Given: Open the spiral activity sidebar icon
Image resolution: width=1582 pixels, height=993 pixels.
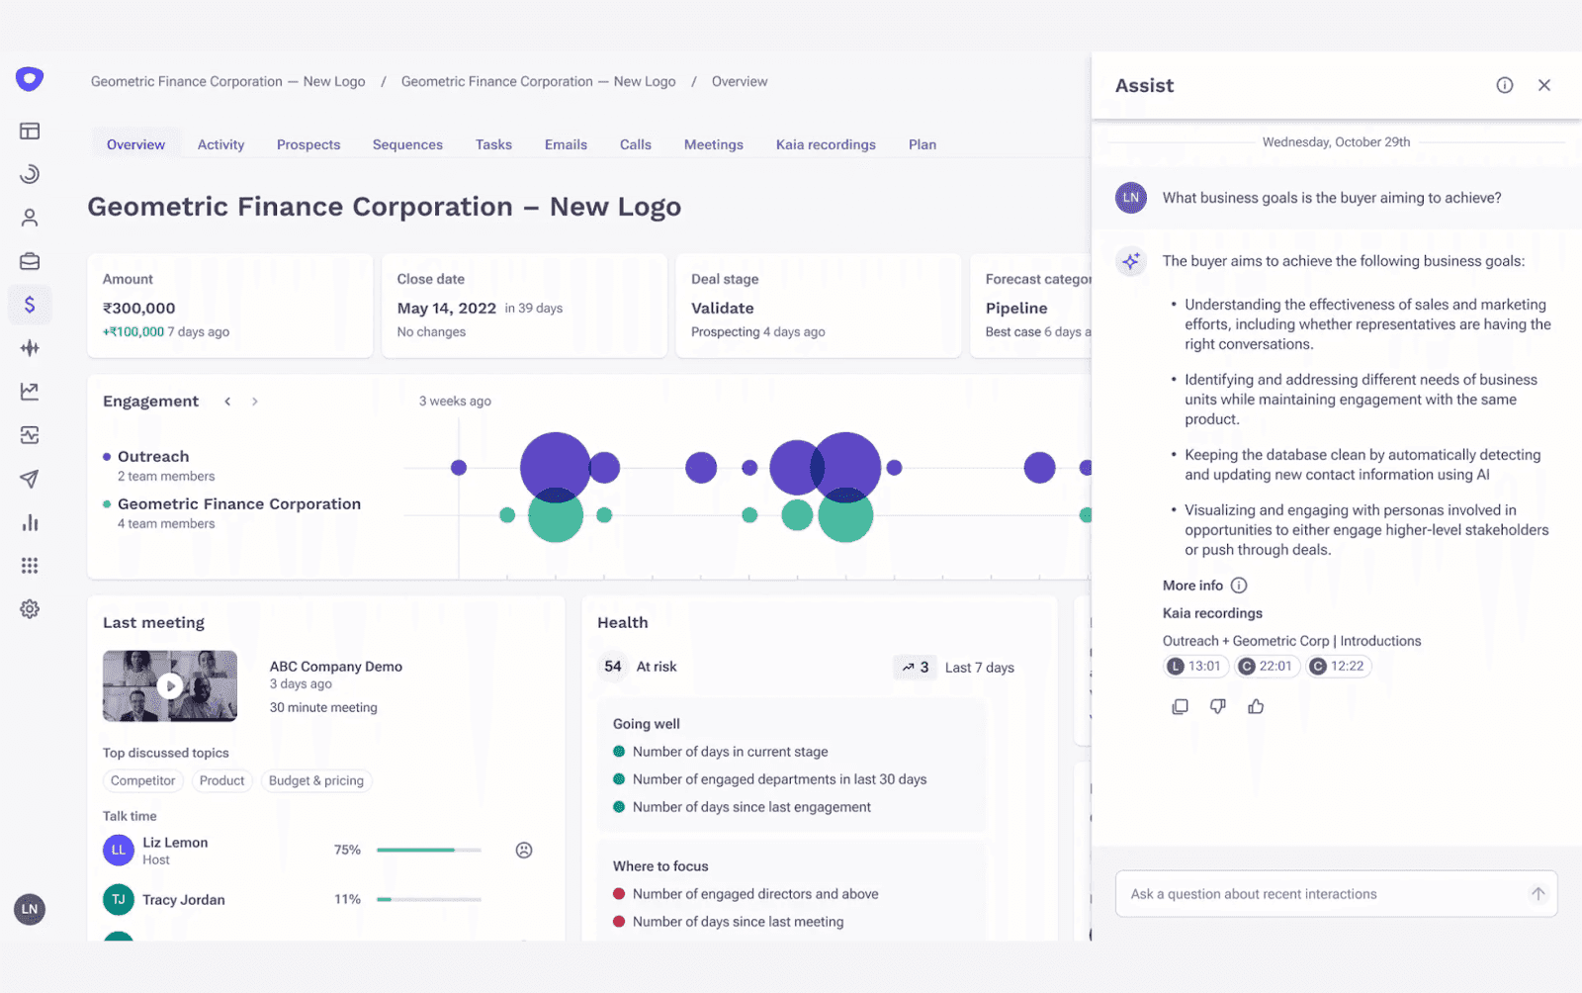Looking at the screenshot, I should (30, 174).
